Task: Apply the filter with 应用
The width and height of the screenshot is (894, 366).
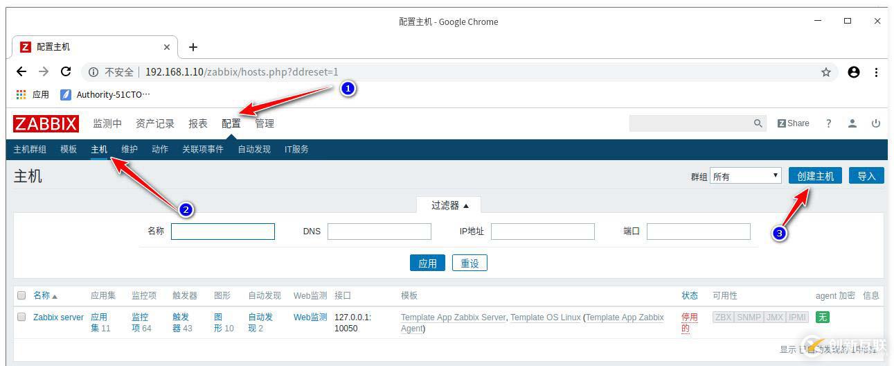Action: 428,263
